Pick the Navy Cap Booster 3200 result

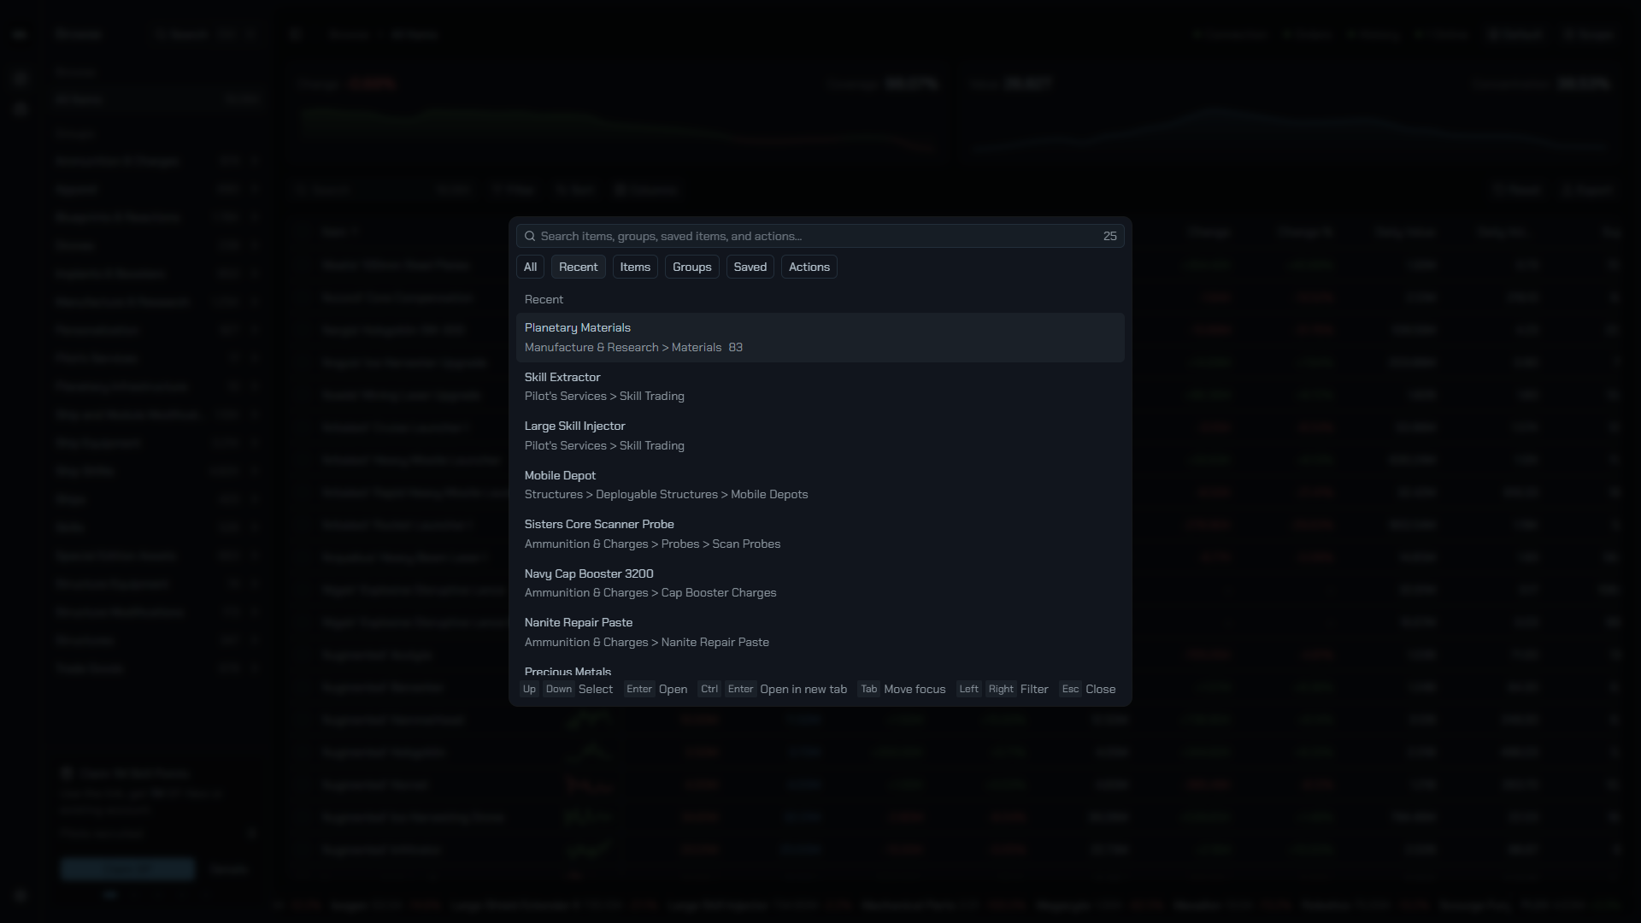(820, 583)
